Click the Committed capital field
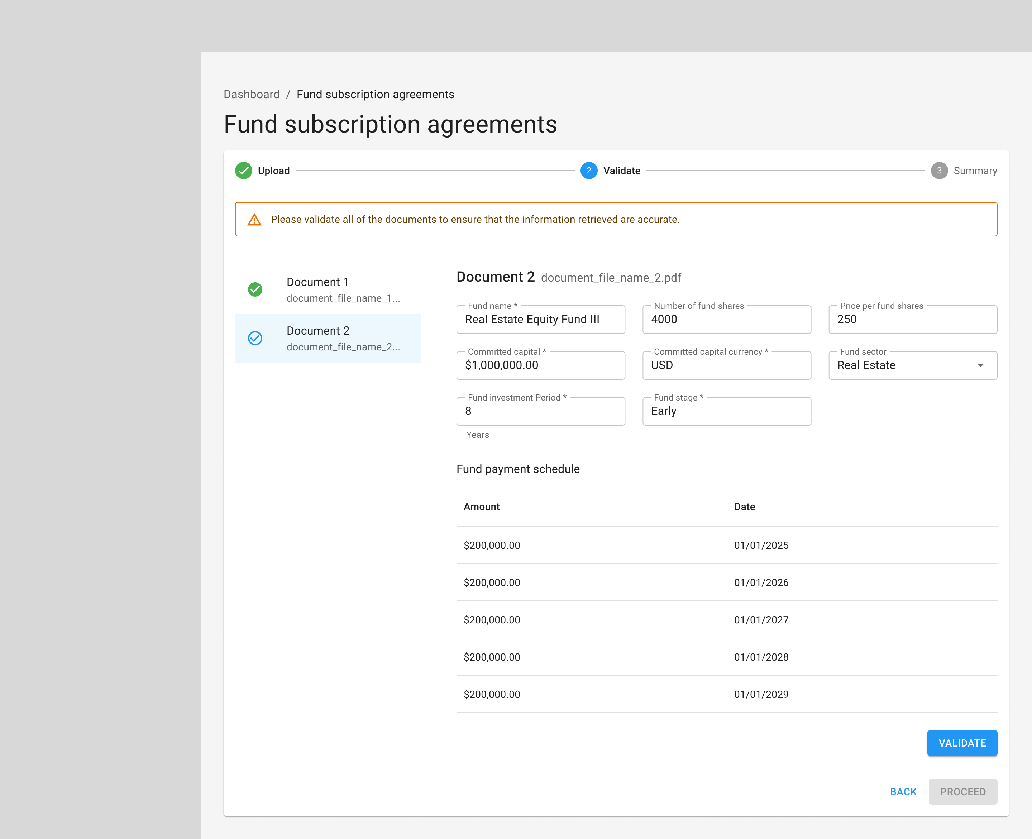1032x839 pixels. pos(540,365)
